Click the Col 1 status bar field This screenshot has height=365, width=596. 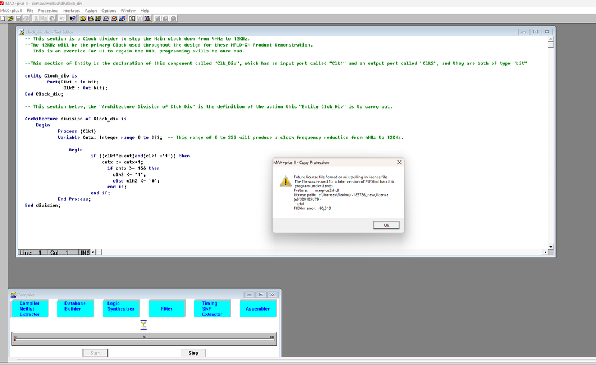[63, 252]
